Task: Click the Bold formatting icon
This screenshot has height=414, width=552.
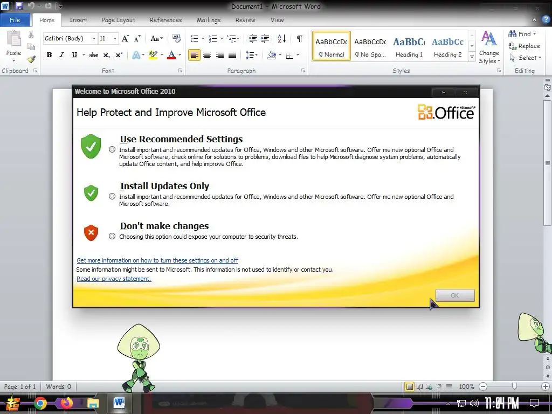Action: tap(49, 55)
